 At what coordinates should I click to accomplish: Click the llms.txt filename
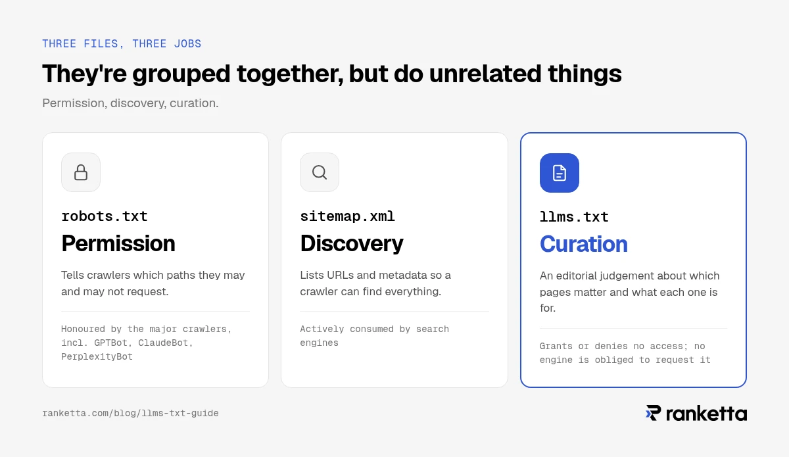coord(575,217)
